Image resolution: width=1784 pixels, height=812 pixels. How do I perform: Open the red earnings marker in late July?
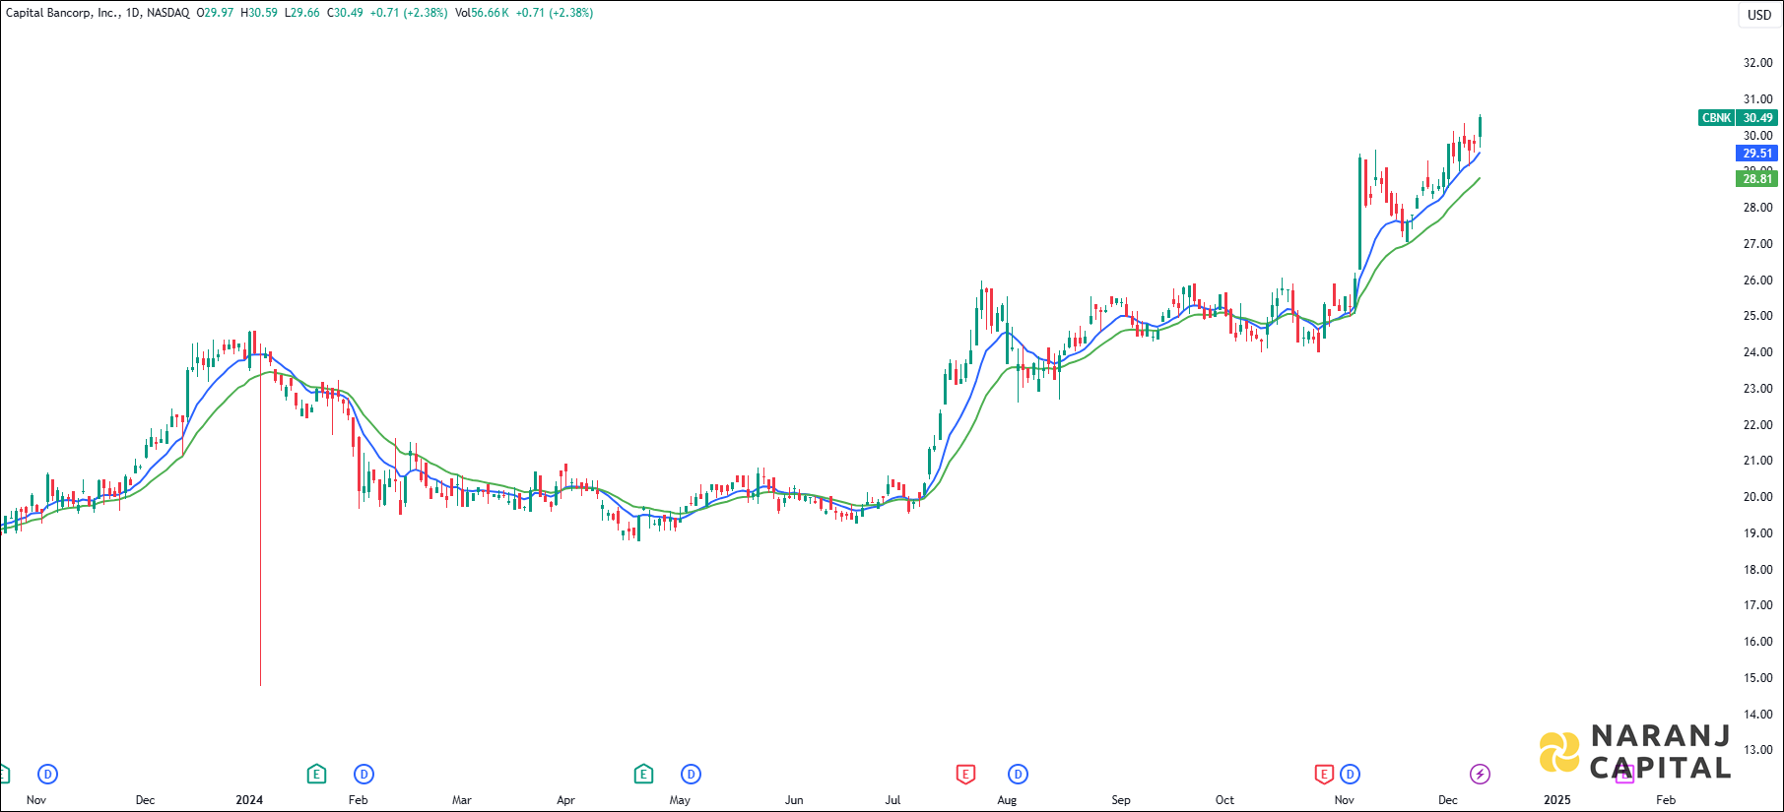tap(965, 775)
